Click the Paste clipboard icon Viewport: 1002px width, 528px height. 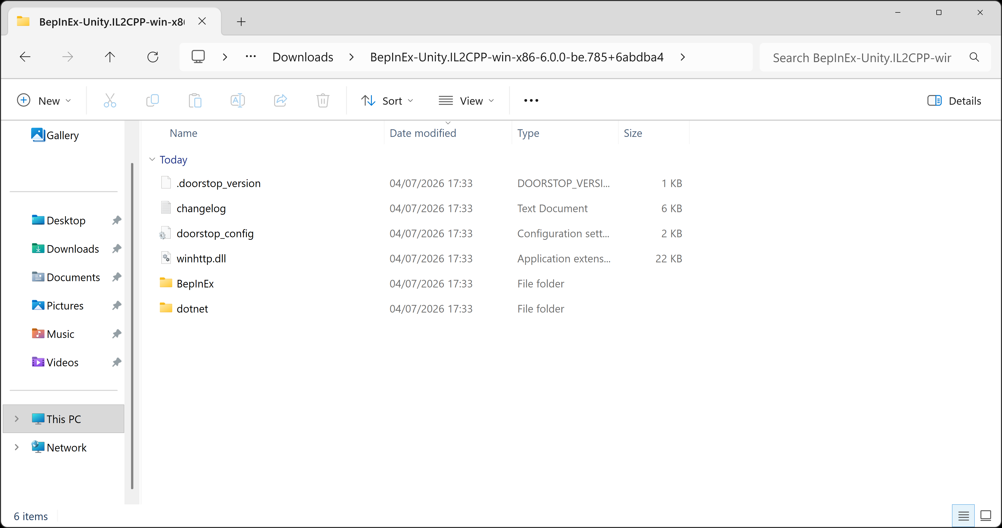click(195, 100)
